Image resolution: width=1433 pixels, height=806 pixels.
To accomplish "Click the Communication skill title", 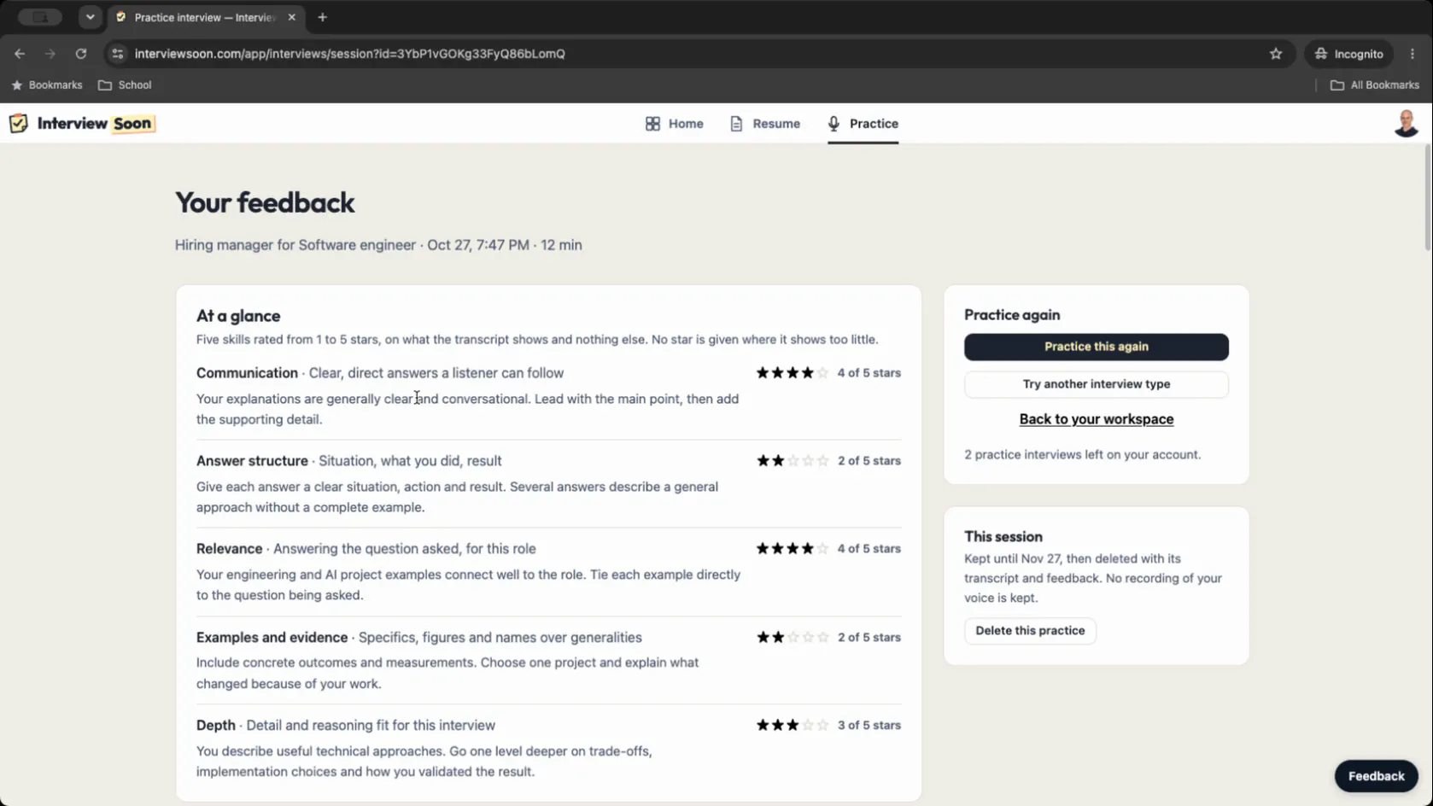I will pos(247,373).
